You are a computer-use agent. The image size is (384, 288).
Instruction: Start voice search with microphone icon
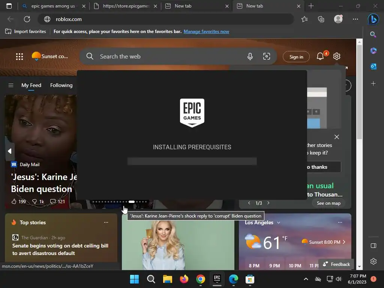pyautogui.click(x=250, y=57)
